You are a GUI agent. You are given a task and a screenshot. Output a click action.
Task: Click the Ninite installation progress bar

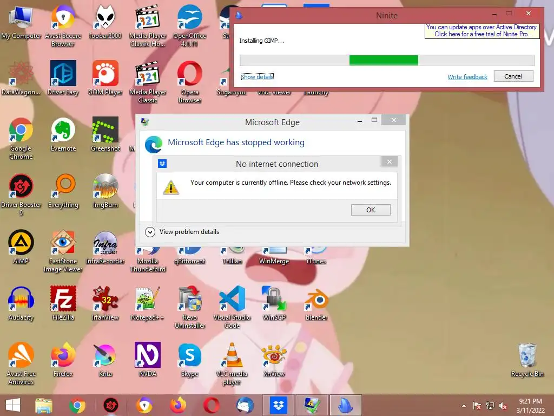click(x=387, y=60)
